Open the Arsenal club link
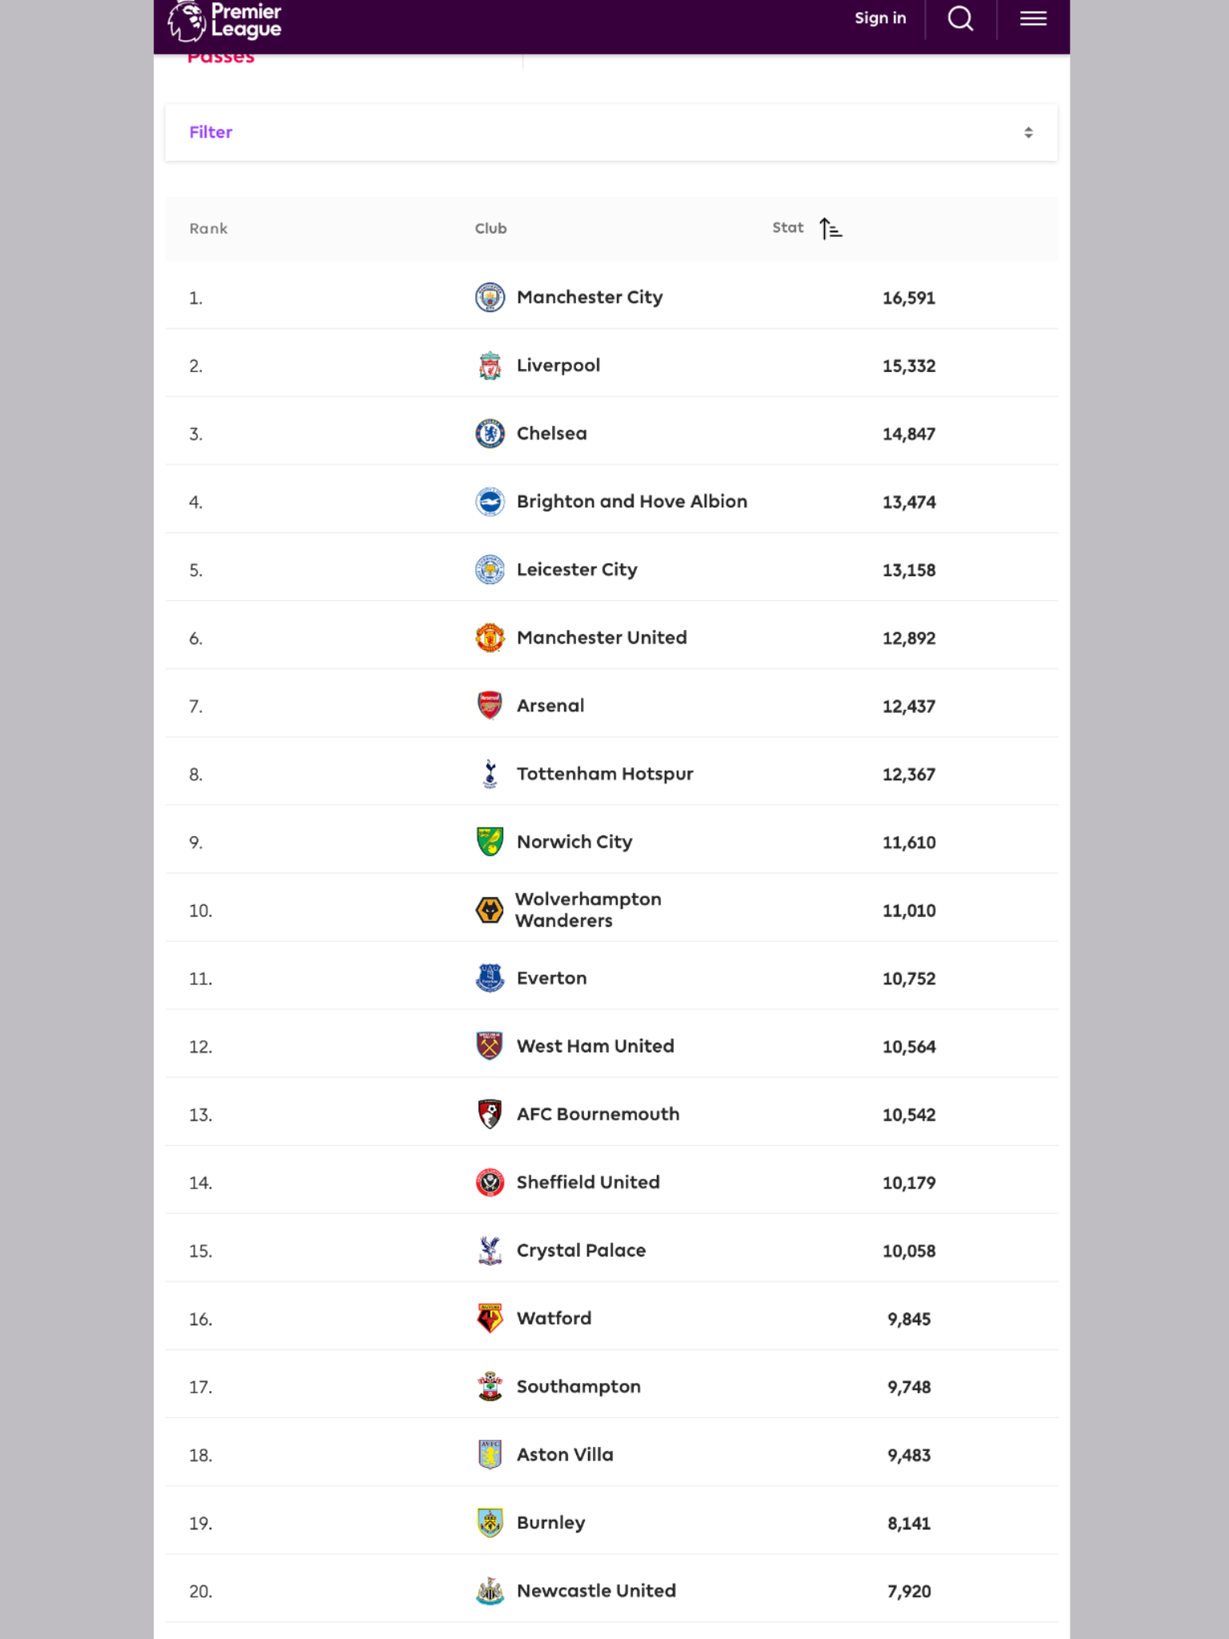The width and height of the screenshot is (1229, 1639). pos(550,706)
